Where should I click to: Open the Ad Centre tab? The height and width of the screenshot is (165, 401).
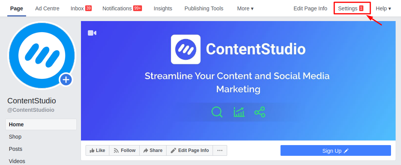[47, 8]
